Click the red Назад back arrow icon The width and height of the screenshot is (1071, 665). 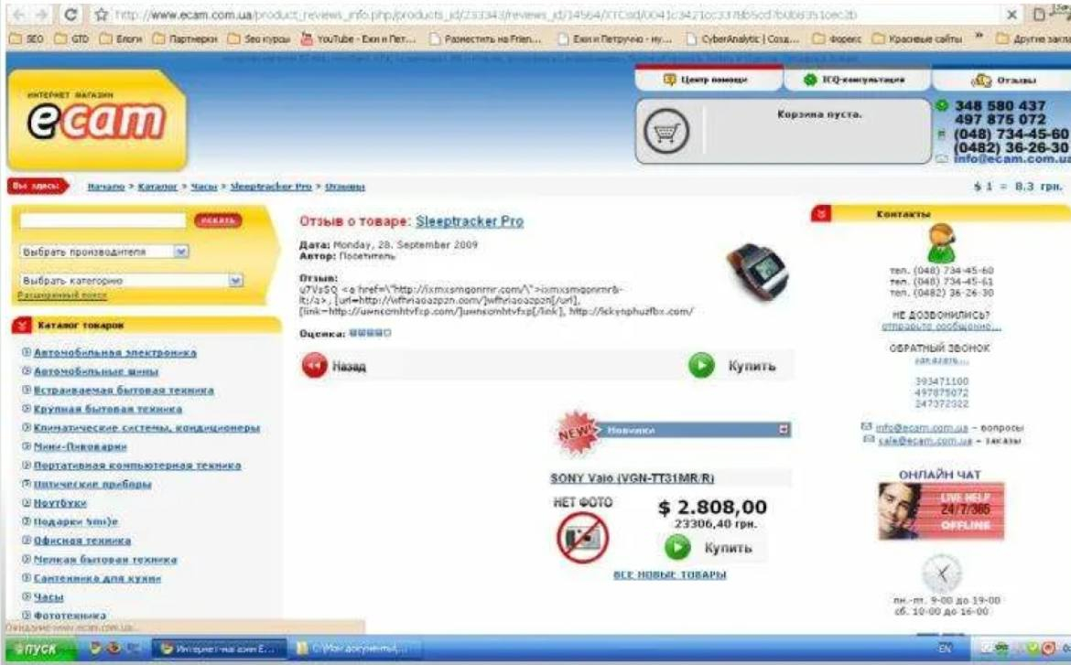point(315,366)
